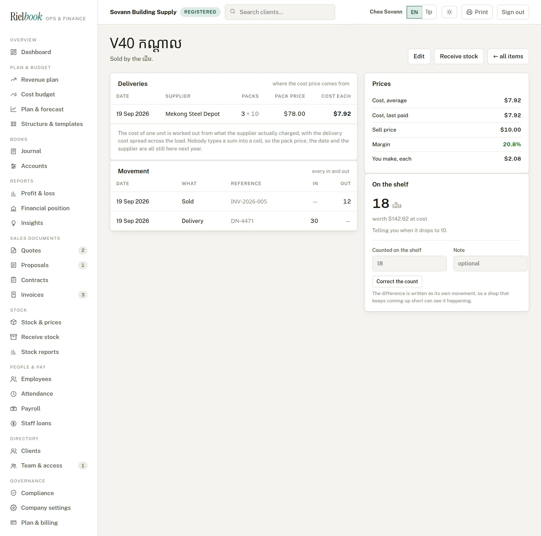
Task: Click the Accounts sliders icon
Action: tap(13, 166)
